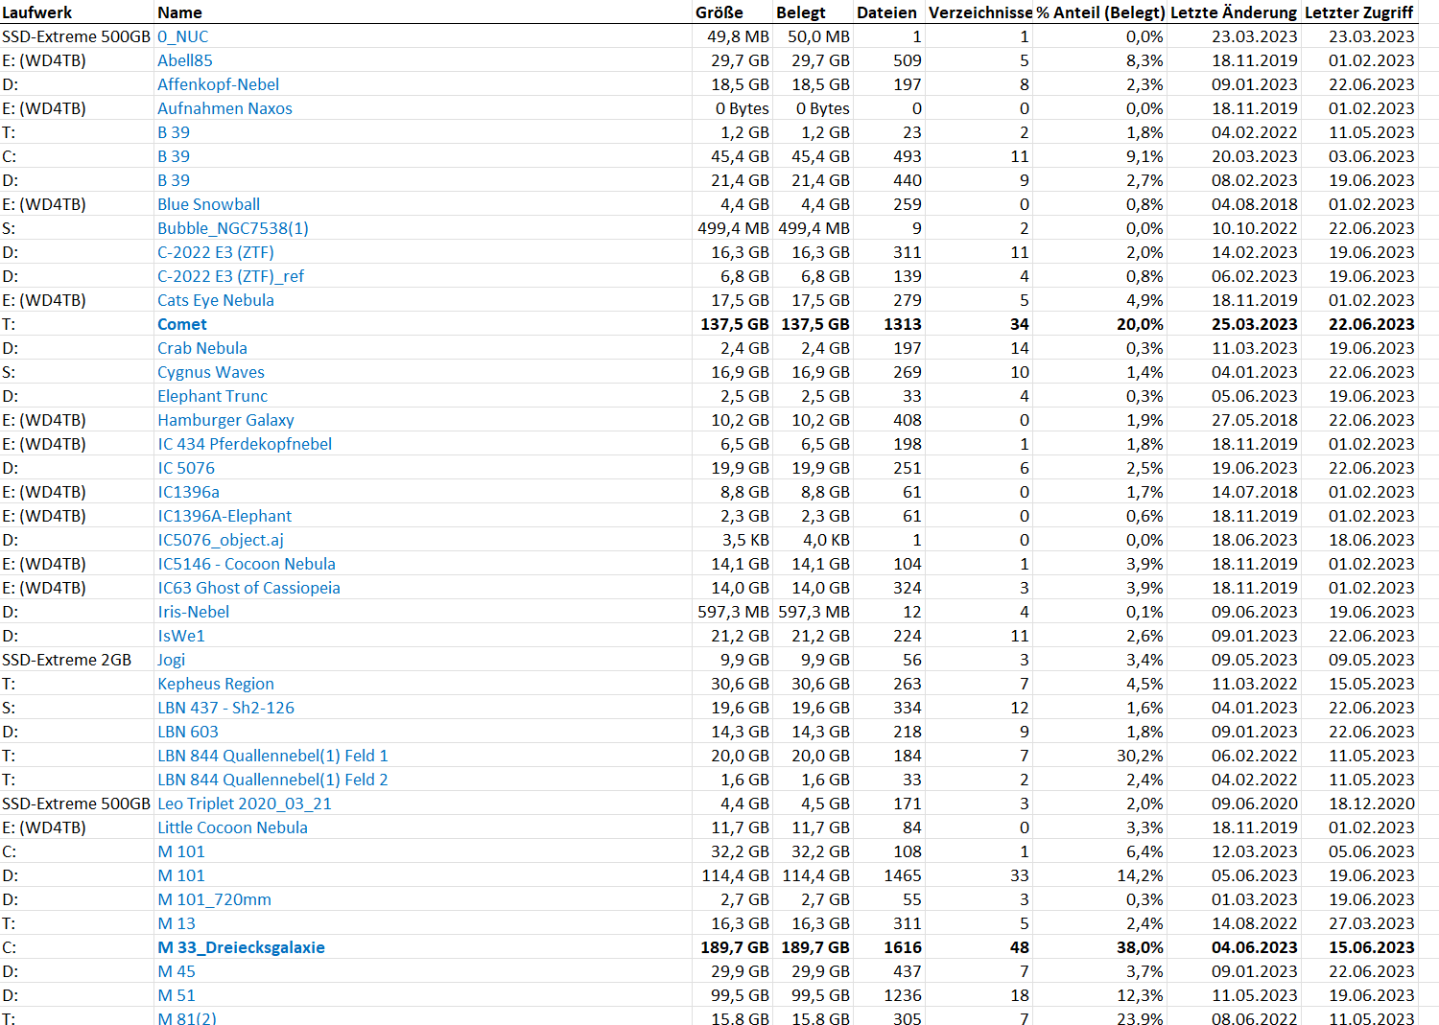Open the Elephant Trunc link
1439x1025 pixels.
pyautogui.click(x=212, y=396)
